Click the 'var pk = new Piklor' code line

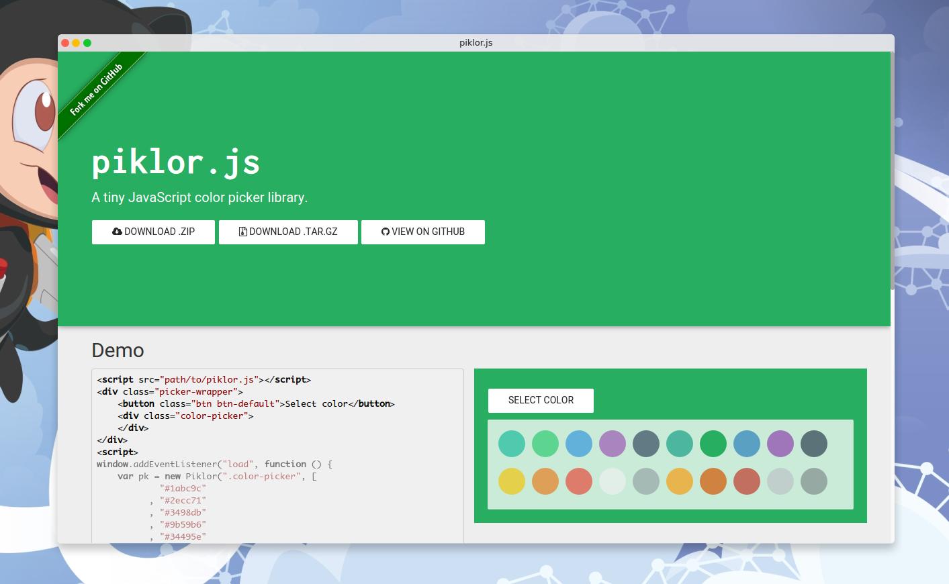click(217, 476)
